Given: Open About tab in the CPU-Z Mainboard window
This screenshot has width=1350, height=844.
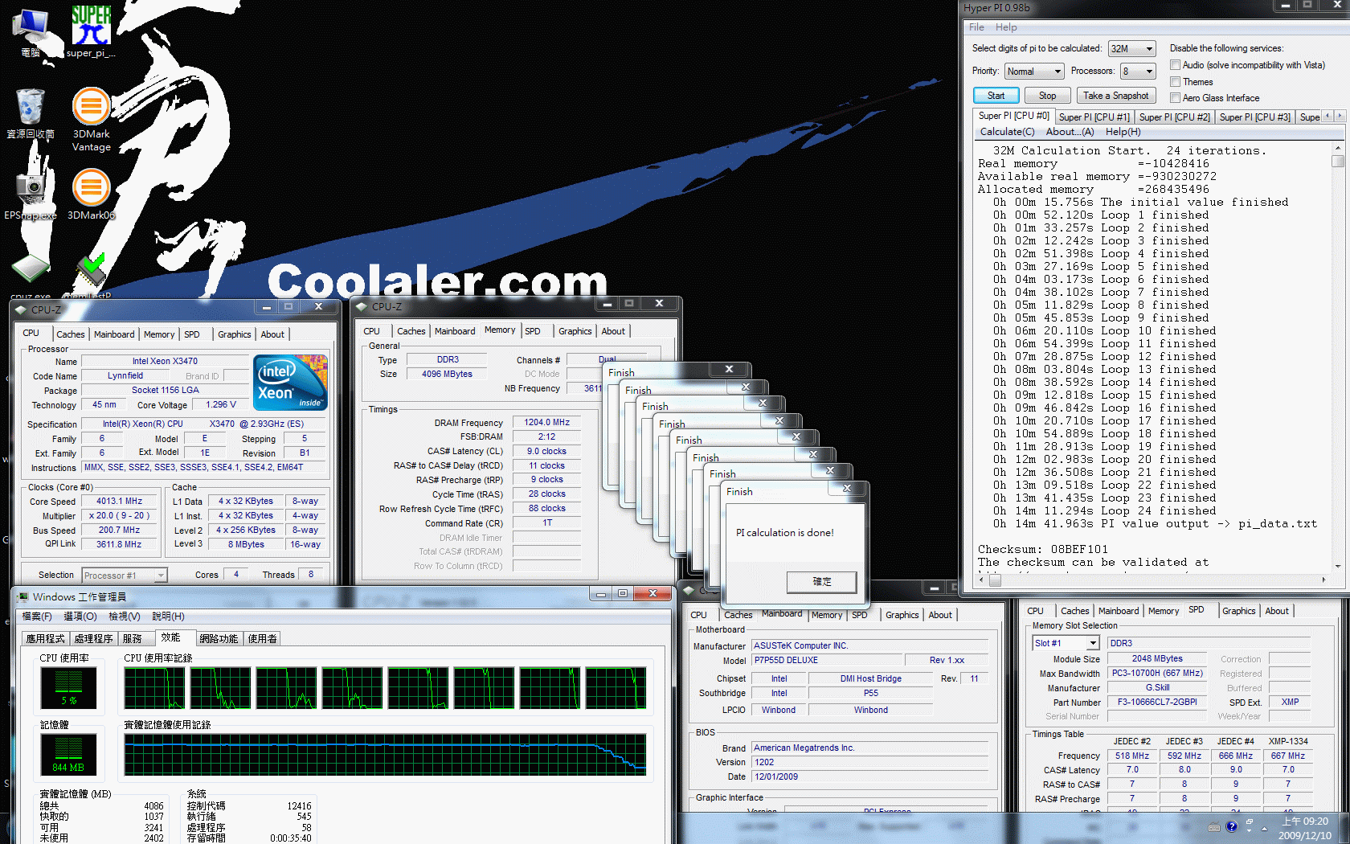Looking at the screenshot, I should click(940, 615).
